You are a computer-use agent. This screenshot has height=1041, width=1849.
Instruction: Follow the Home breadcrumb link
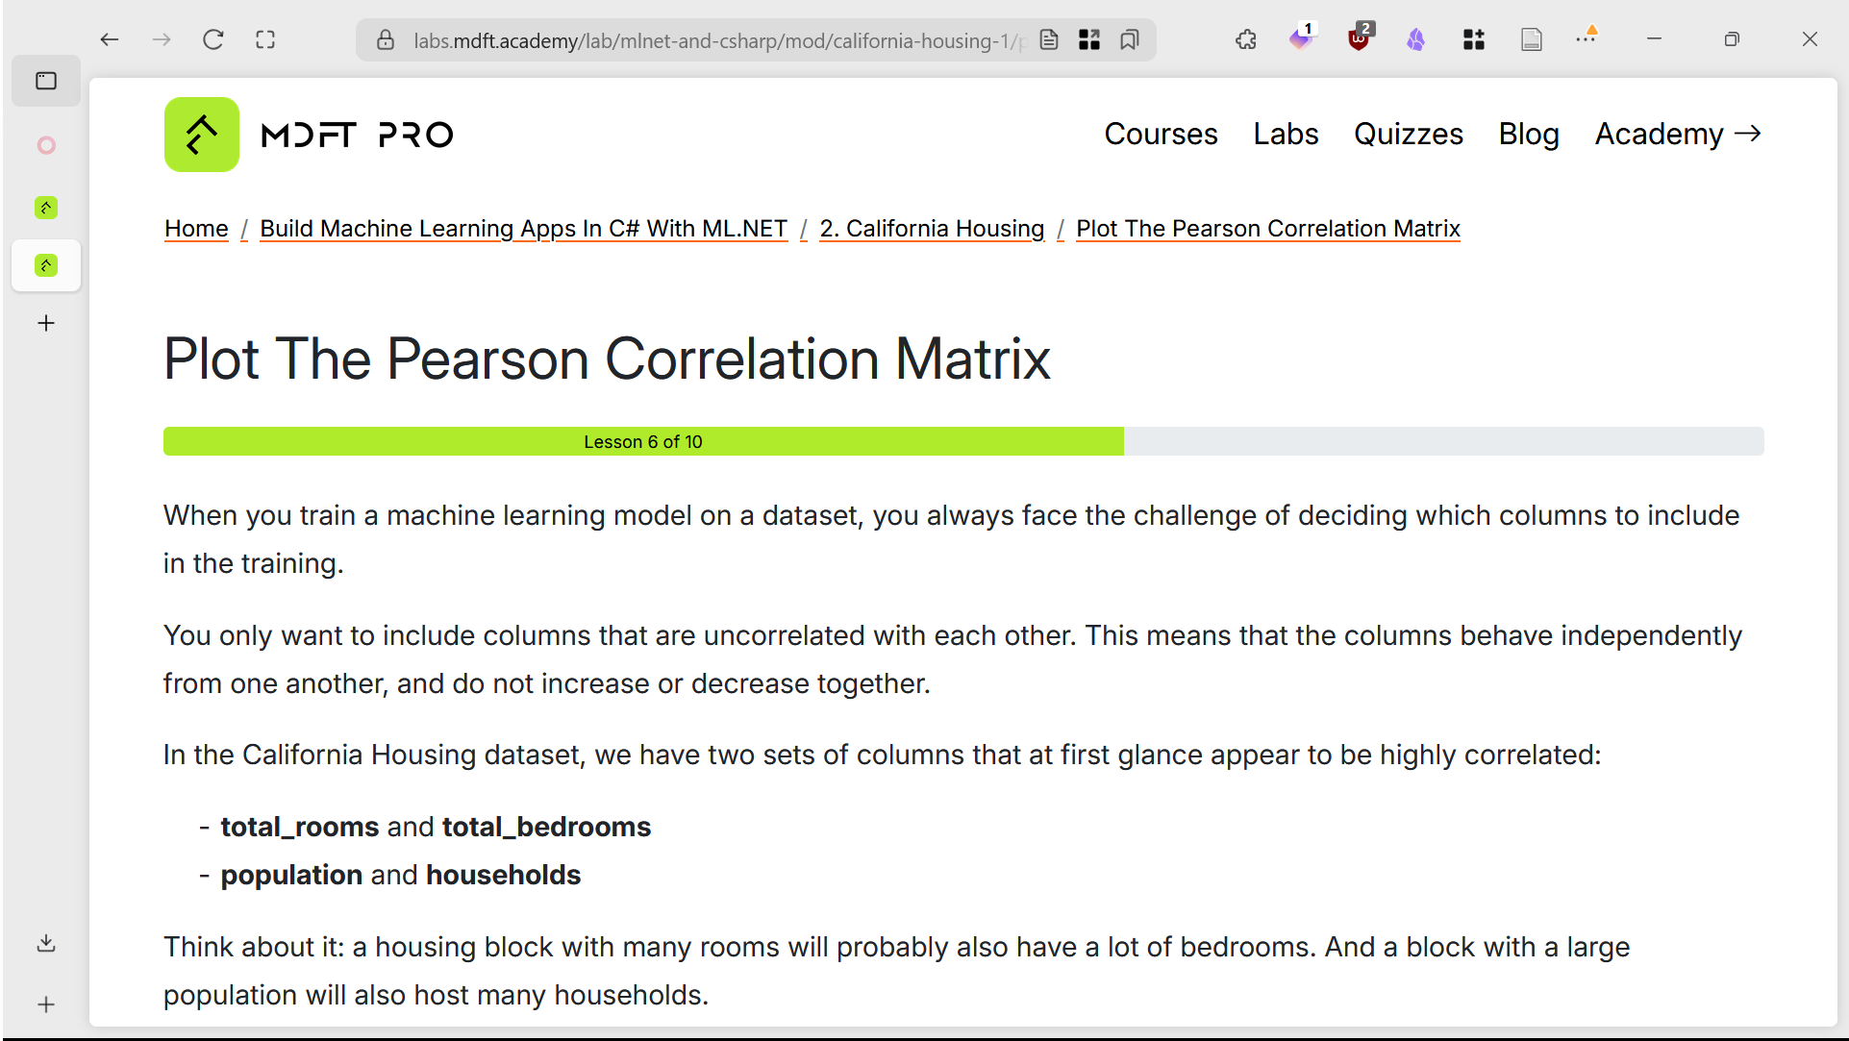196,229
